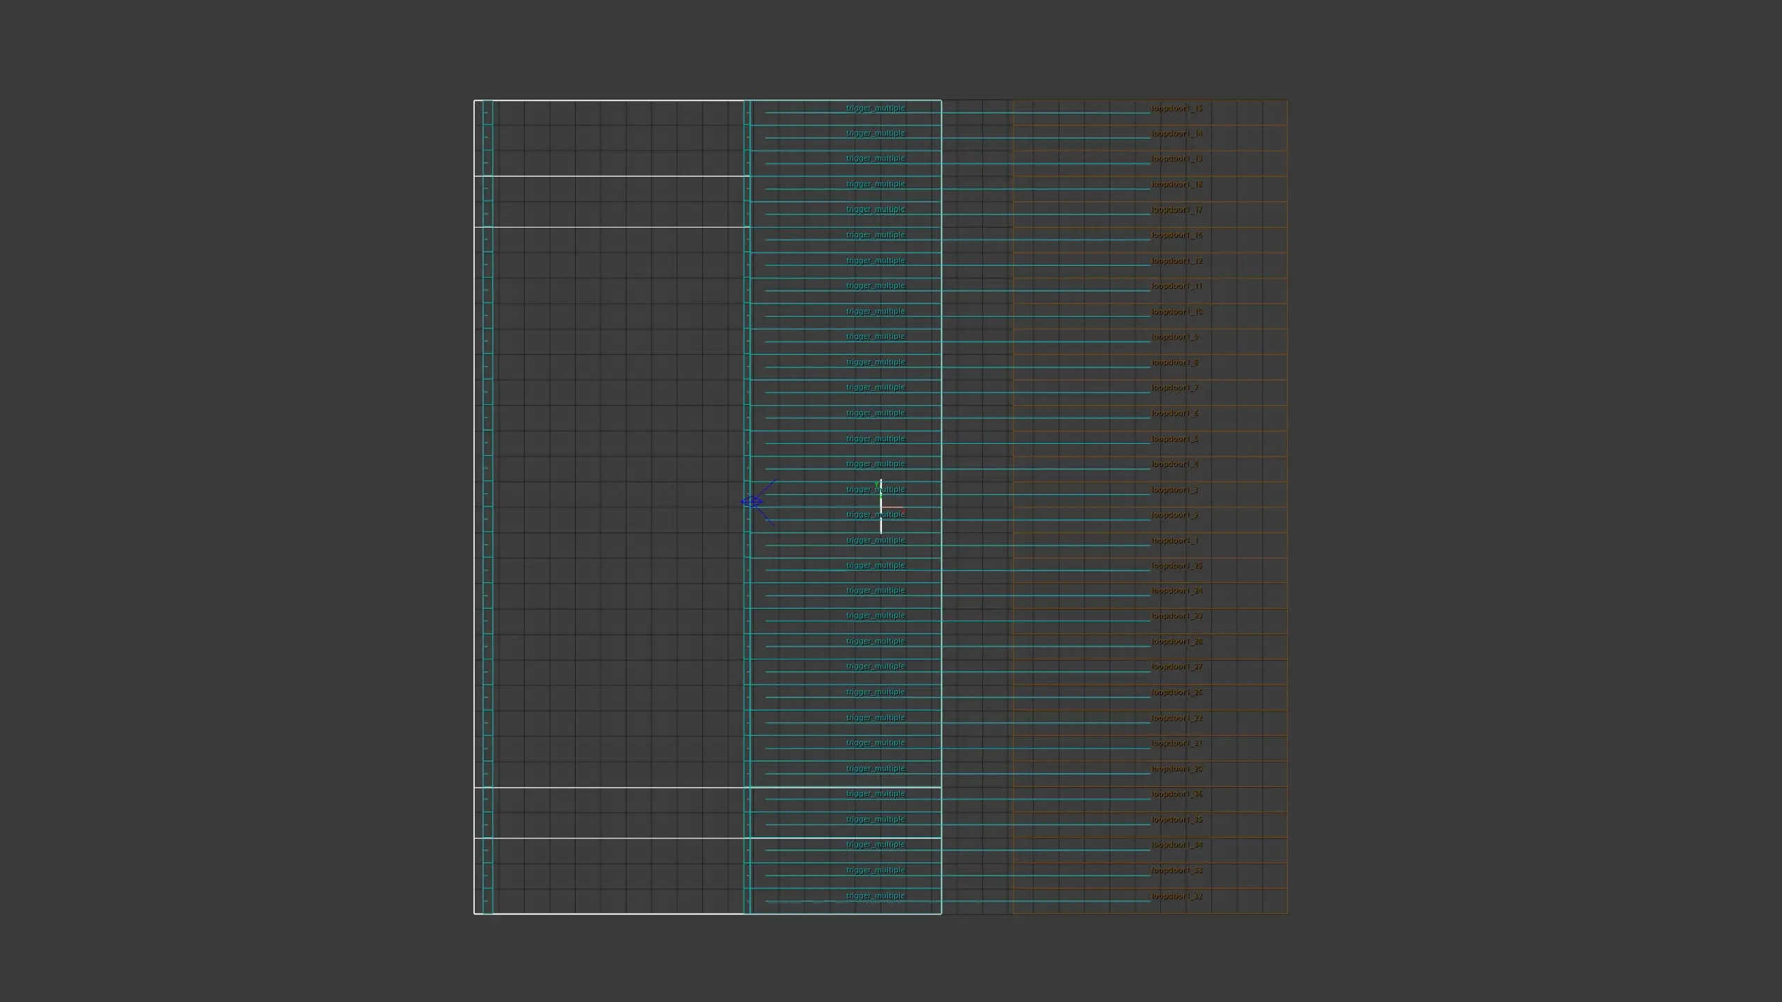This screenshot has width=1782, height=1002.
Task: Click the XY axis origin gizmo
Action: 881,507
